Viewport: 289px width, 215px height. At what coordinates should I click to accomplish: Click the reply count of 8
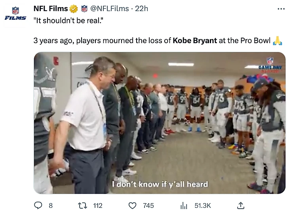click(50, 205)
